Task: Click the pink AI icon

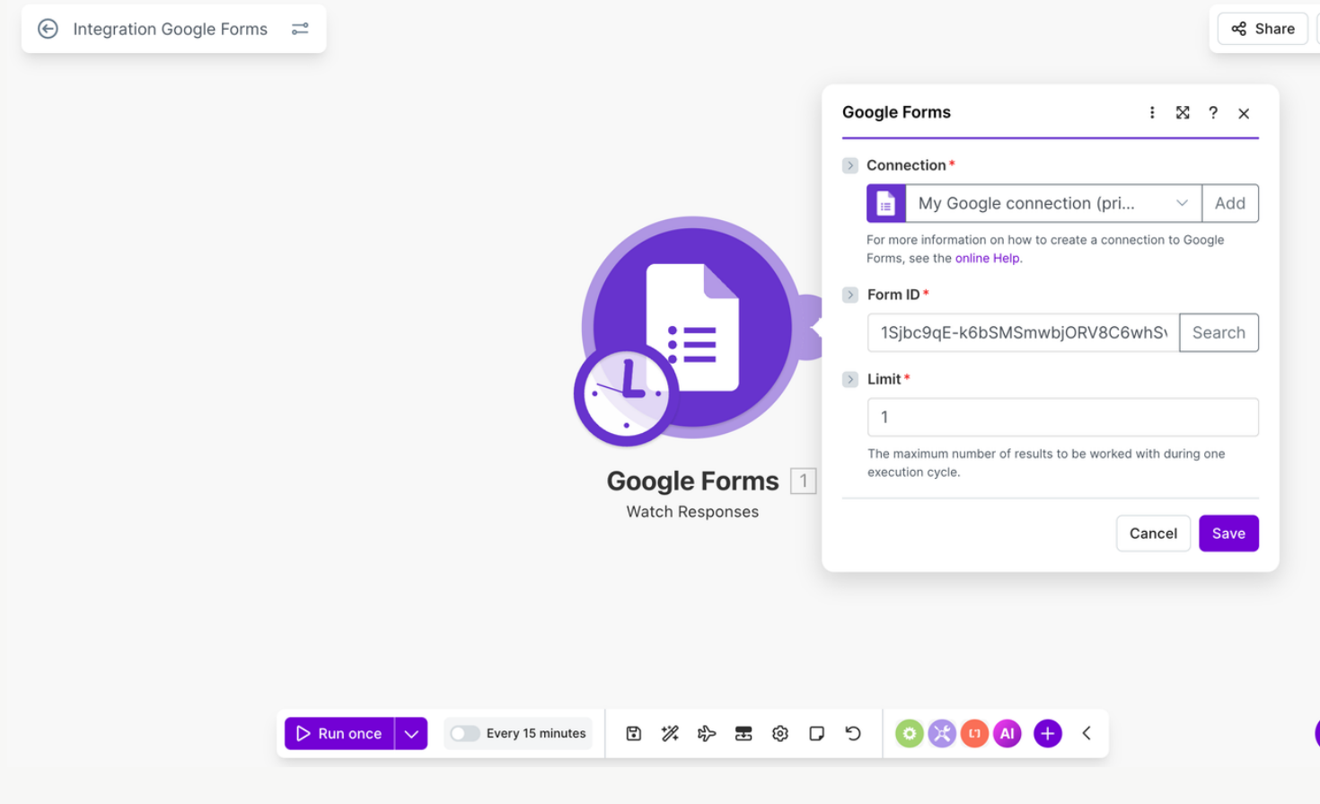Action: coord(1008,733)
